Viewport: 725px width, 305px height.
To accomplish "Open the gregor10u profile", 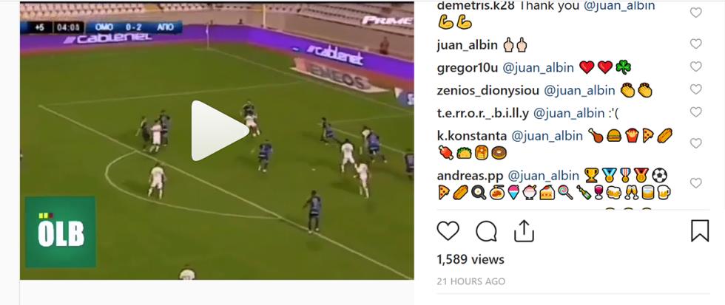I will pyautogui.click(x=468, y=68).
